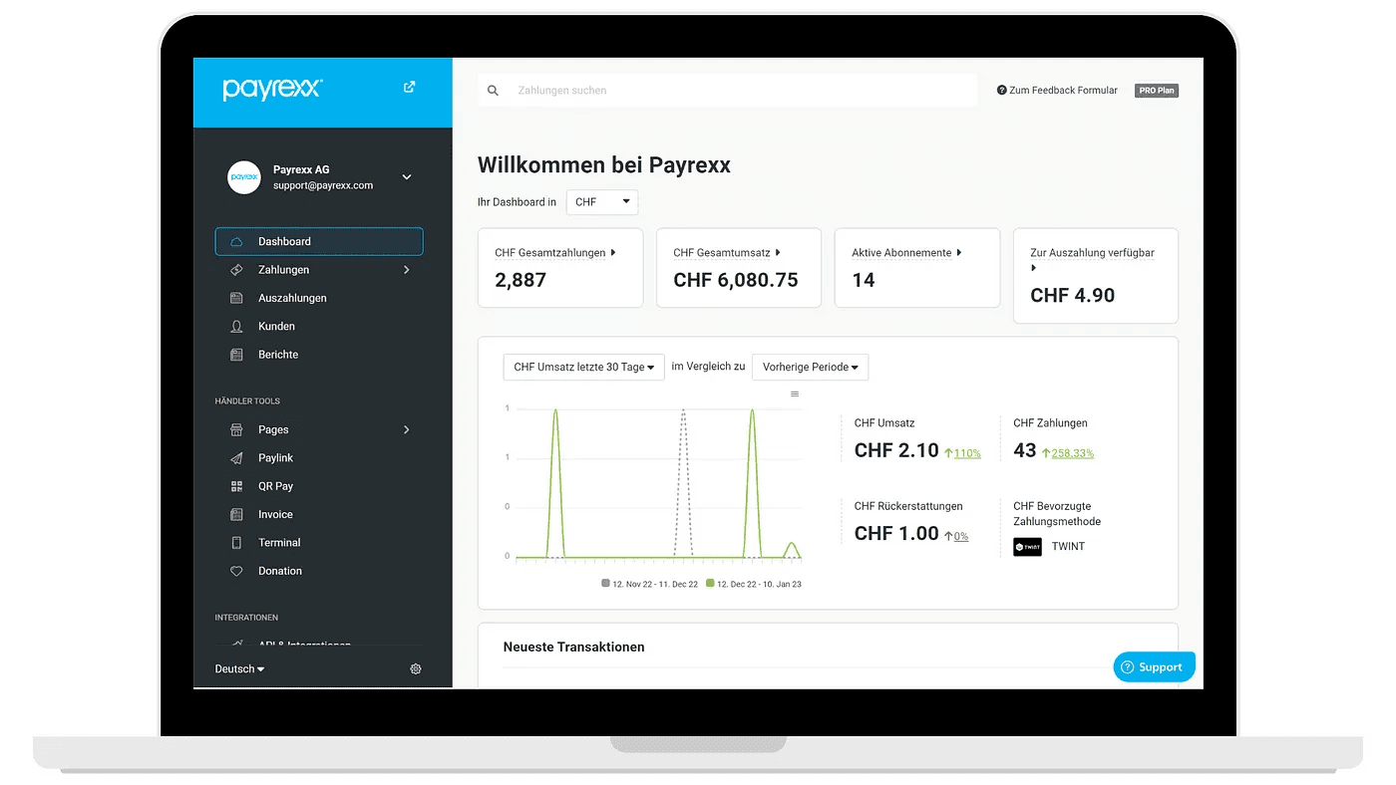Open CHF Umsatz letzte 30 Tage dropdown

pyautogui.click(x=583, y=367)
